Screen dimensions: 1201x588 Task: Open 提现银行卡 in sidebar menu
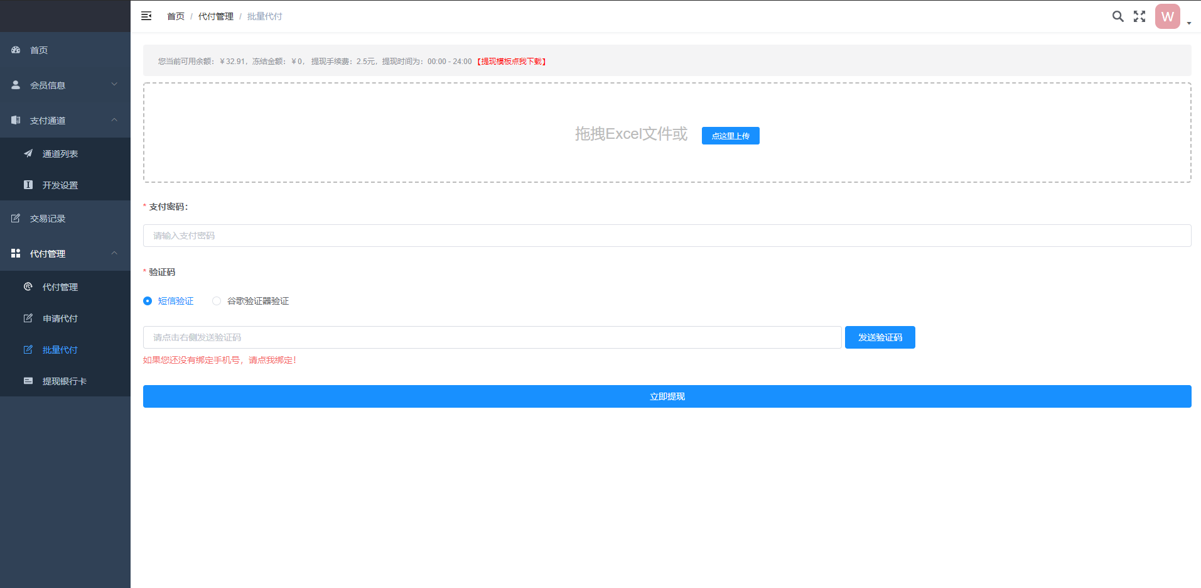coord(60,381)
